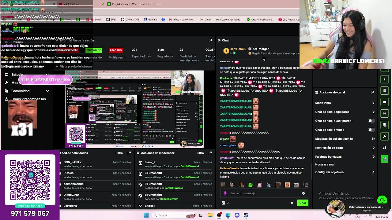Open the green headset support button
392x220 pixels.
pyautogui.click(x=382, y=200)
